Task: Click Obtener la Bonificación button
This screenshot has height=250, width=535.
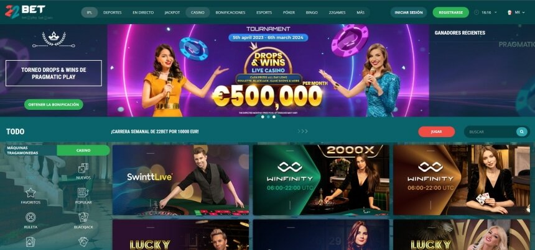Action: pyautogui.click(x=53, y=104)
